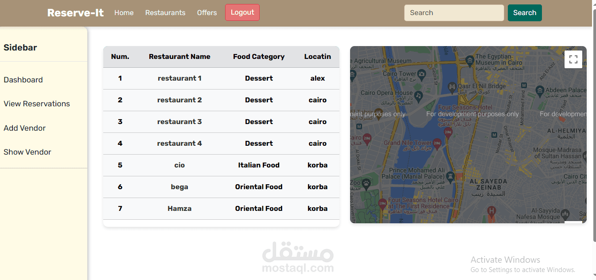Select the Al-Sayyida Nafesa Mosque marker

click(x=565, y=215)
